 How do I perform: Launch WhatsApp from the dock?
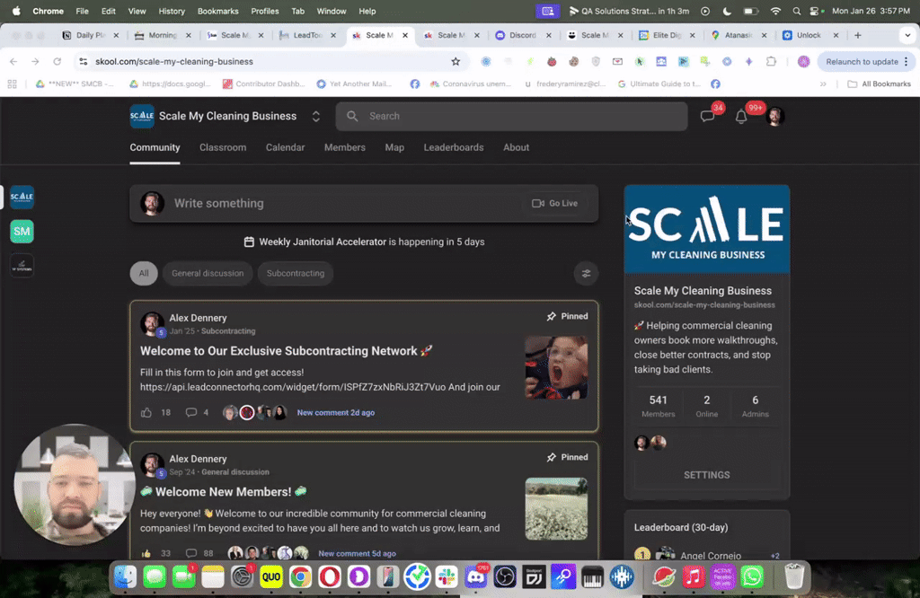752,576
